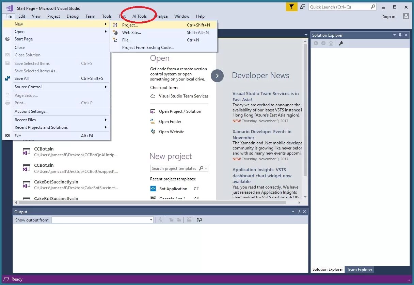
Task: Open Solution Explorer window position dropdown arrow
Action: 395,35
